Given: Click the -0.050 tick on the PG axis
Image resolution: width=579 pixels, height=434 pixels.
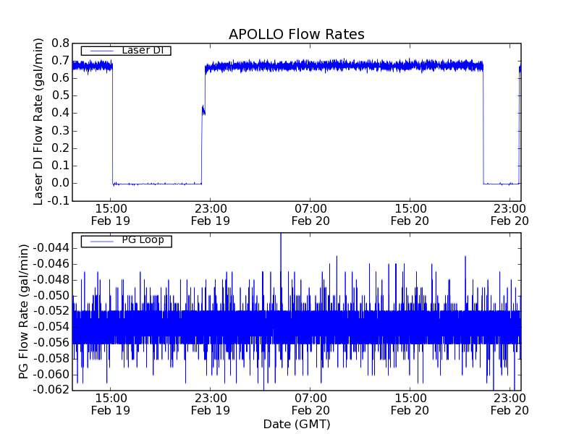Looking at the screenshot, I should 51,296.
